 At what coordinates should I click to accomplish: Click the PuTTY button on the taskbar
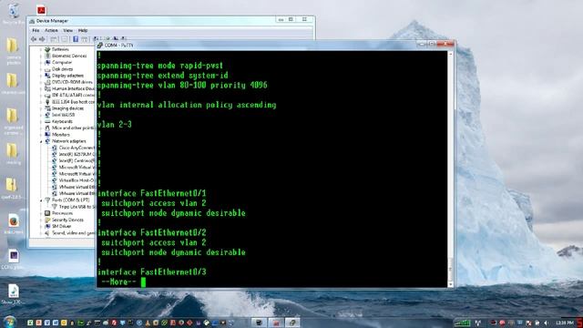pyautogui.click(x=292, y=323)
